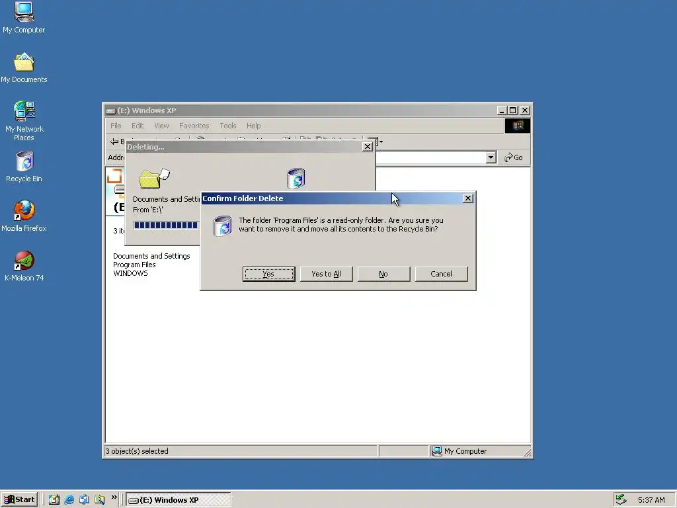Click the address bar input field
This screenshot has width=677, height=508.
click(x=430, y=157)
